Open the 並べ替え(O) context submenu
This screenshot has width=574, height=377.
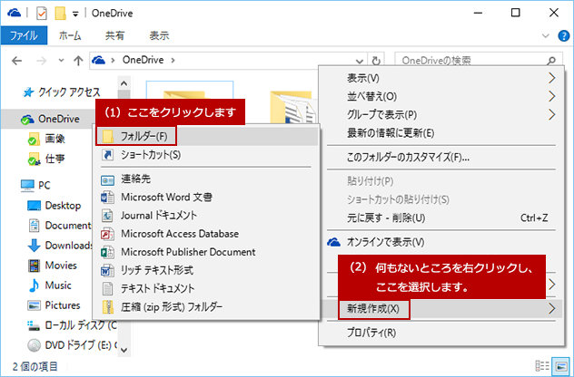[x=441, y=96]
